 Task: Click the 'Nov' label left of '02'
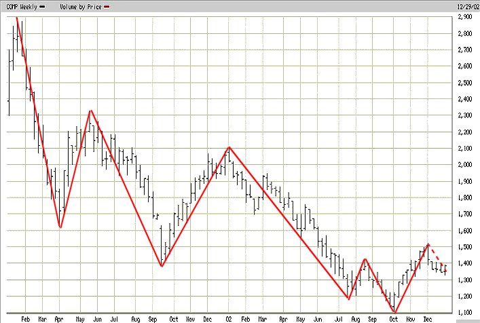click(x=190, y=319)
